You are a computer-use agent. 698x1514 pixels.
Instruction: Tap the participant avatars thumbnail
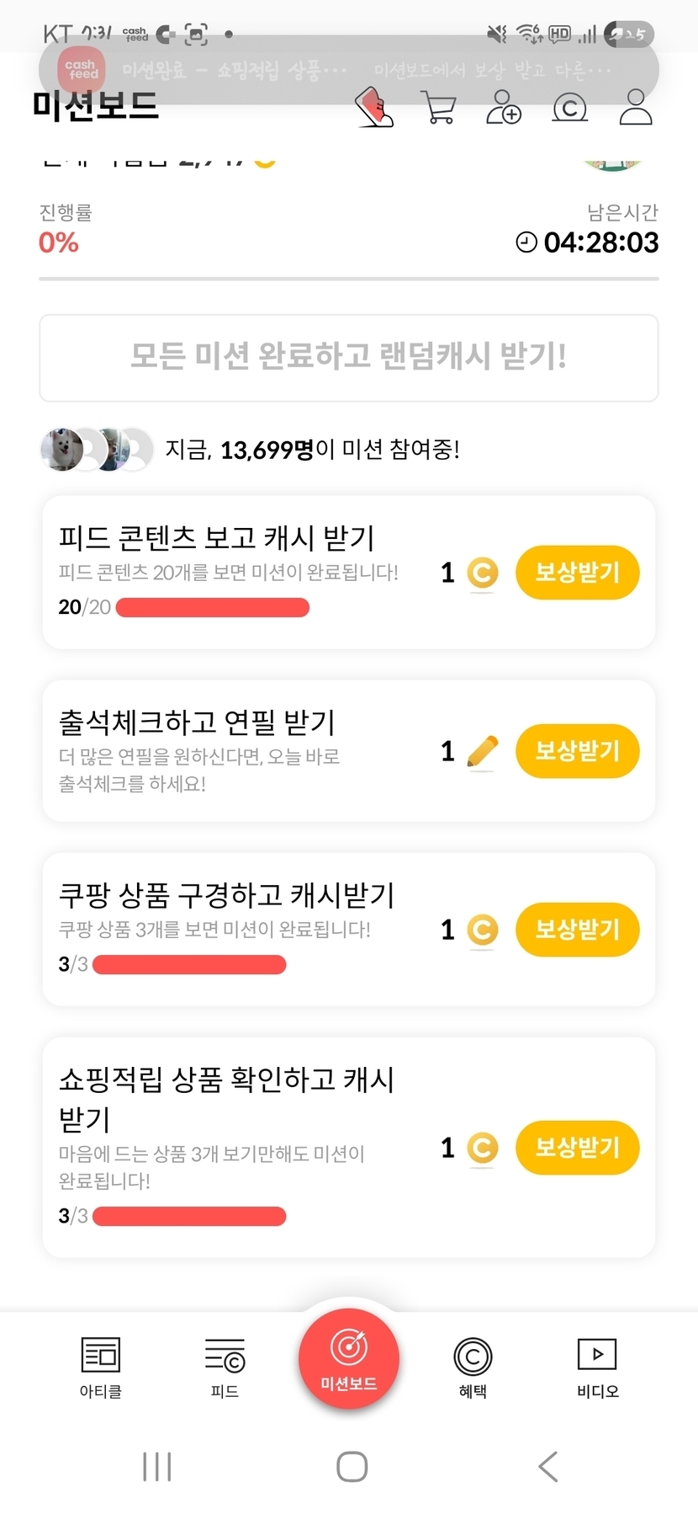click(x=97, y=449)
